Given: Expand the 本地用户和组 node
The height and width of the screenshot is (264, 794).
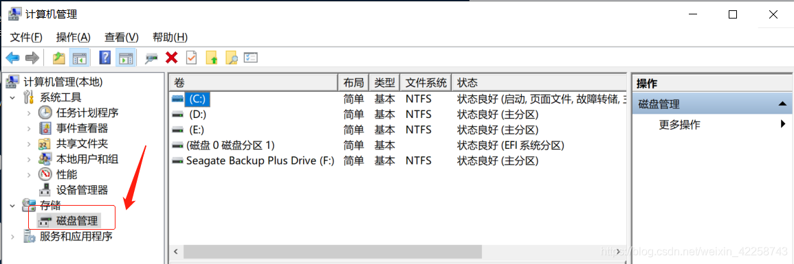Looking at the screenshot, I should tap(28, 160).
